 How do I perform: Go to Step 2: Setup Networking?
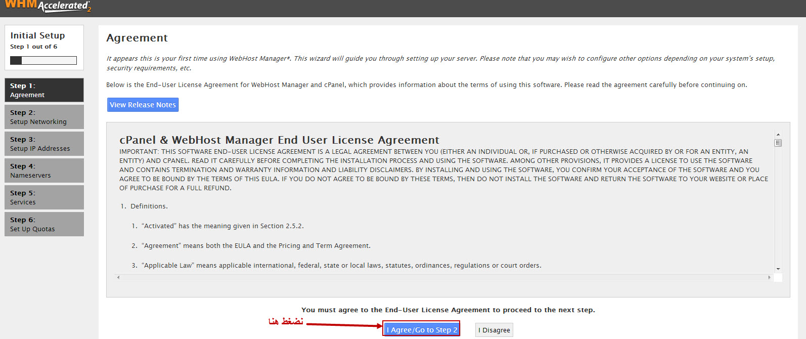click(x=44, y=117)
